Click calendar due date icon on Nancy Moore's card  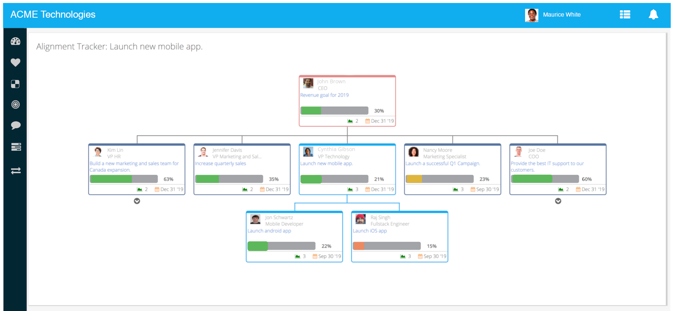[x=473, y=189]
